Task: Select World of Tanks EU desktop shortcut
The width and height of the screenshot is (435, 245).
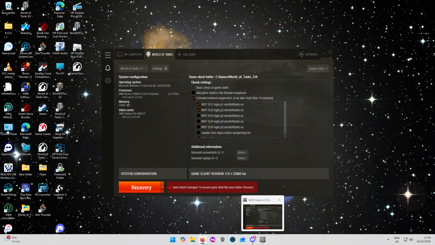Action: 26,10
